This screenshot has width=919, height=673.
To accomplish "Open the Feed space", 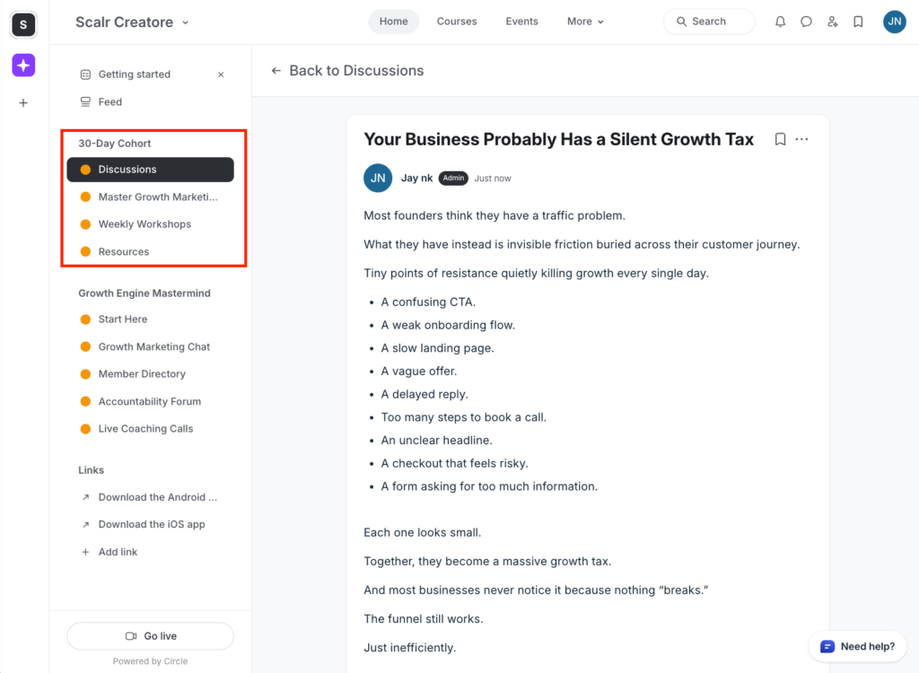I will (150, 102).
